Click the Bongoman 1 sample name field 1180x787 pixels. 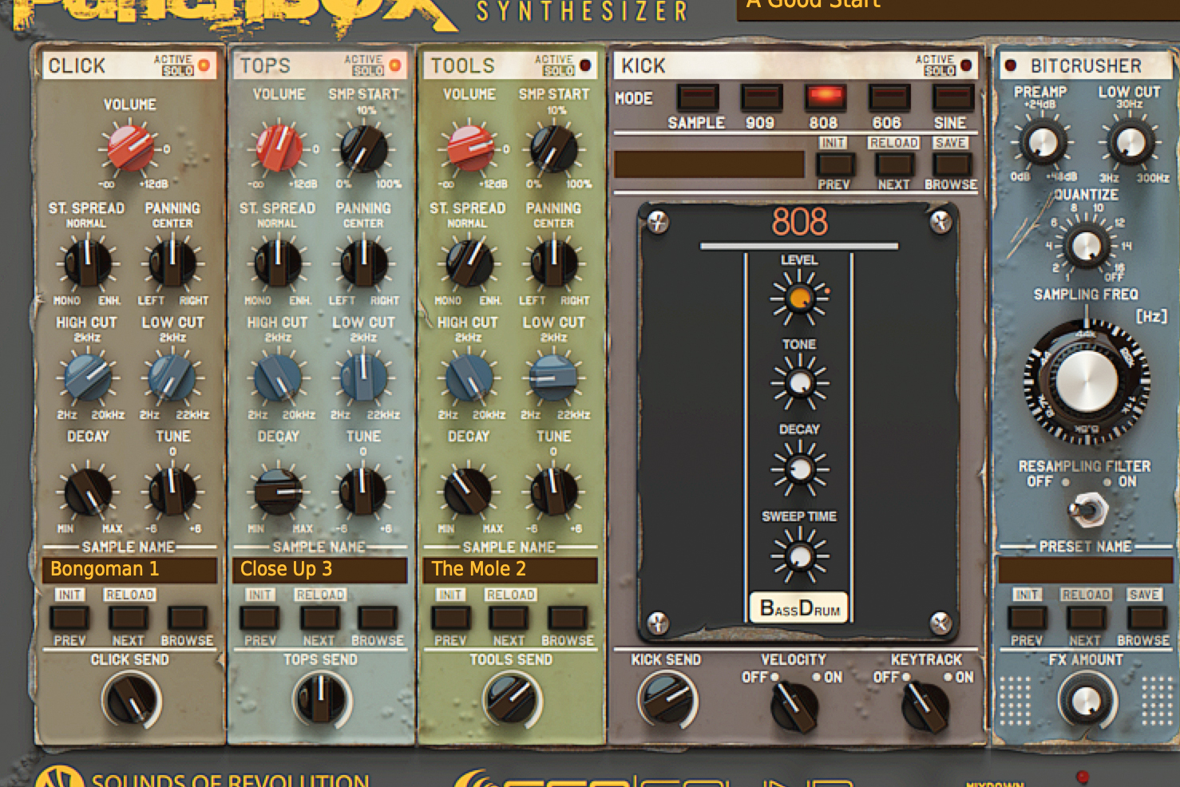129,570
